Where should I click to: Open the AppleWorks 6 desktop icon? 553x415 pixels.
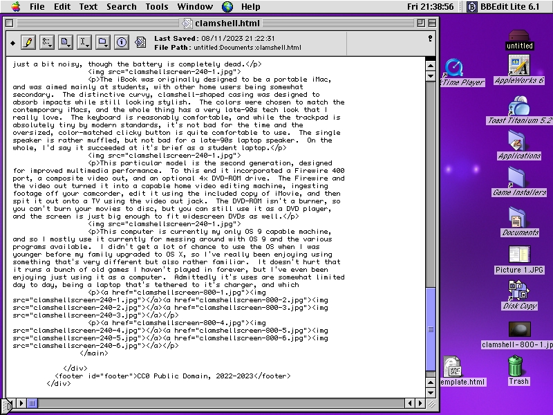[x=518, y=67]
